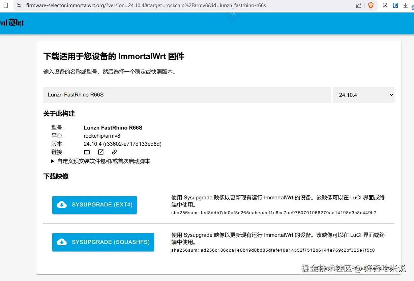Click the bold Lunzn FastRhino R66S model name
This screenshot has height=281, width=414.
tap(113, 128)
